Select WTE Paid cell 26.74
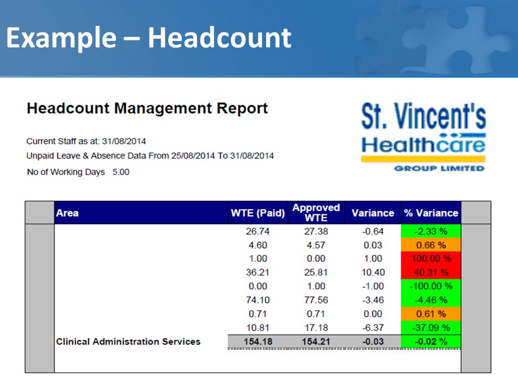518x388 pixels. coord(258,231)
